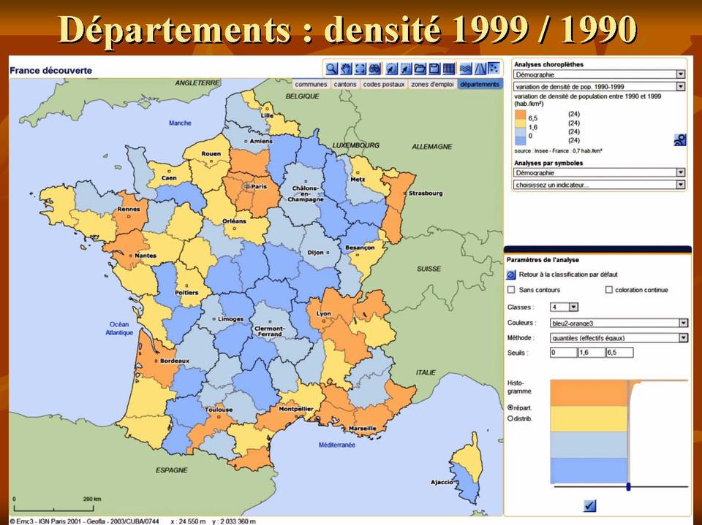702x525 pixels.
Task: Click the Ajaccio label in Corsica
Action: pyautogui.click(x=442, y=482)
